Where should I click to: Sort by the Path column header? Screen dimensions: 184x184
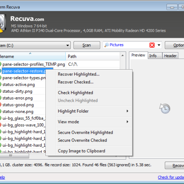click(x=93, y=56)
